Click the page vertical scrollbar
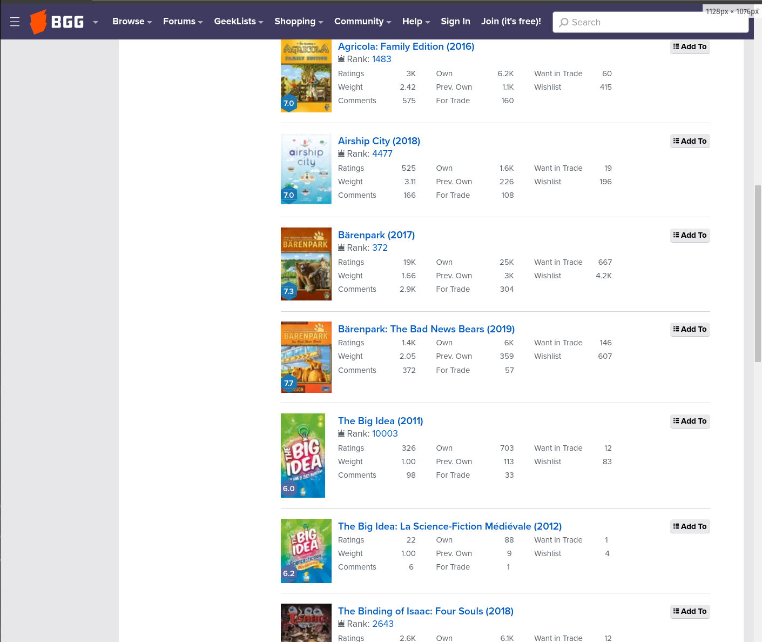The width and height of the screenshot is (762, 642). pos(758,273)
